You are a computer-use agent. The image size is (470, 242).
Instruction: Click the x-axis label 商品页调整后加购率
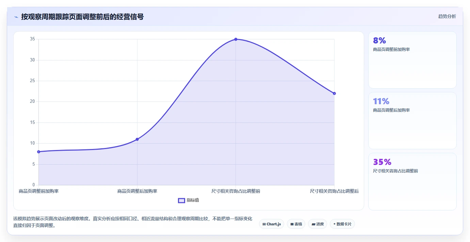point(137,191)
